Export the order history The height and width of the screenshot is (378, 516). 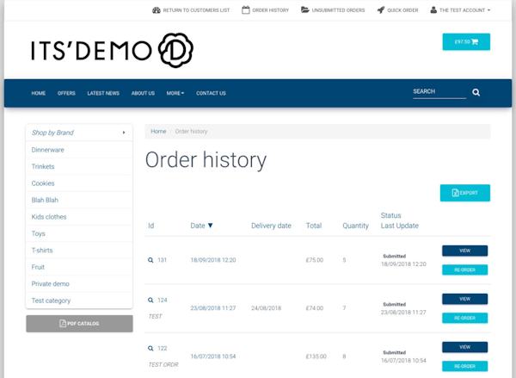[x=464, y=193]
